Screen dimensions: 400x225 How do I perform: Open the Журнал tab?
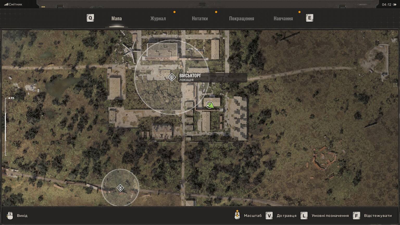[x=158, y=18]
